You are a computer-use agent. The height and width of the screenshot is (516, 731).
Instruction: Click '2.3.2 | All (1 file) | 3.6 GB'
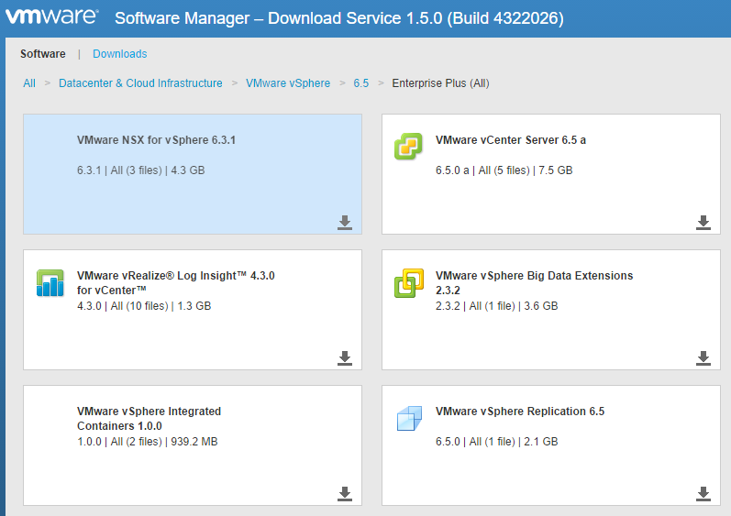click(496, 306)
